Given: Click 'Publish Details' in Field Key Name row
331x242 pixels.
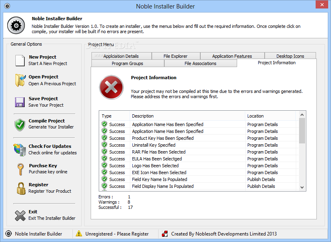Looking at the screenshot, I should pyautogui.click(x=261, y=179).
